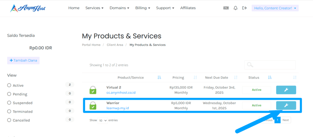This screenshot has width=313, height=137.
Task: Click the logout arrow icon
Action: click(x=244, y=8)
